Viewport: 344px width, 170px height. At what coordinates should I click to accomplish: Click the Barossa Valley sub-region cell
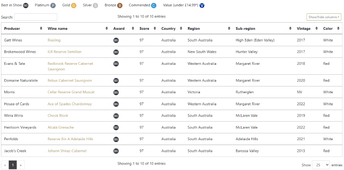pyautogui.click(x=247, y=151)
